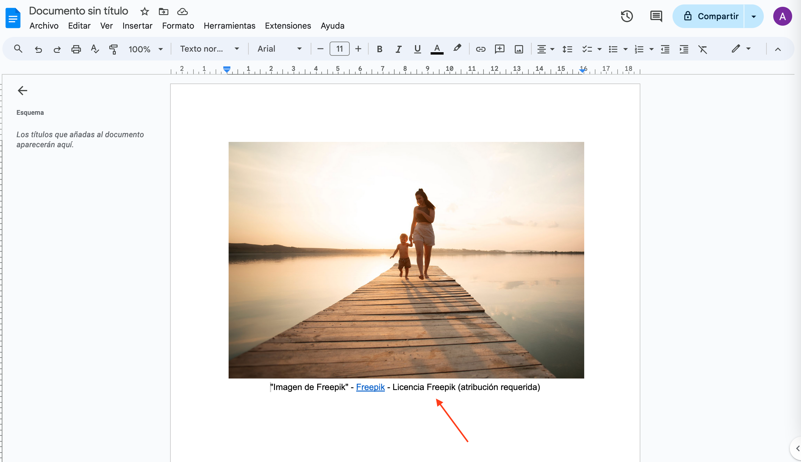
Task: Star the document title
Action: pos(144,12)
